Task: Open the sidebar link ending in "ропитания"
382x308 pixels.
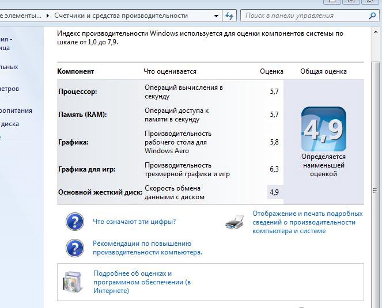Action: coord(16,111)
